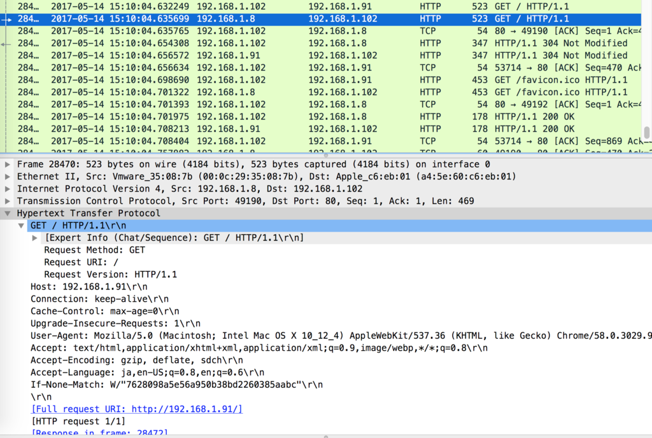Image resolution: width=652 pixels, height=438 pixels.
Task: Open the Full request URI link
Action: [x=136, y=409]
